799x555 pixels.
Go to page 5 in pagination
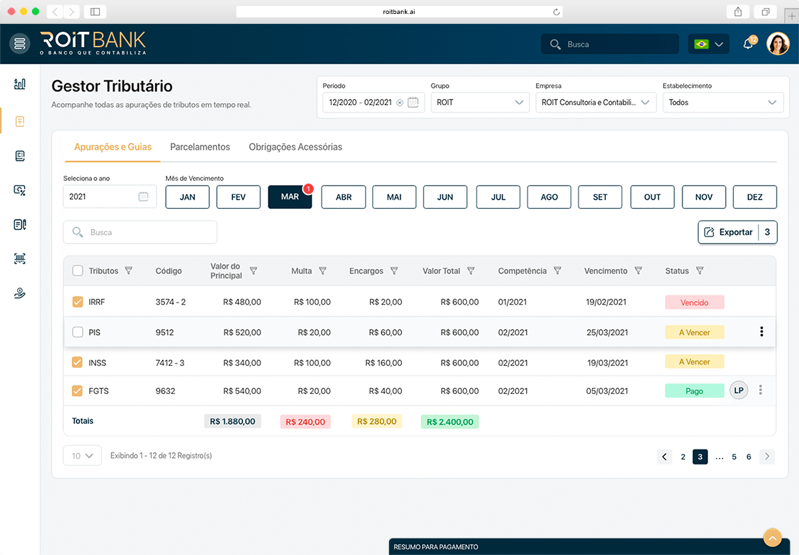tap(734, 457)
